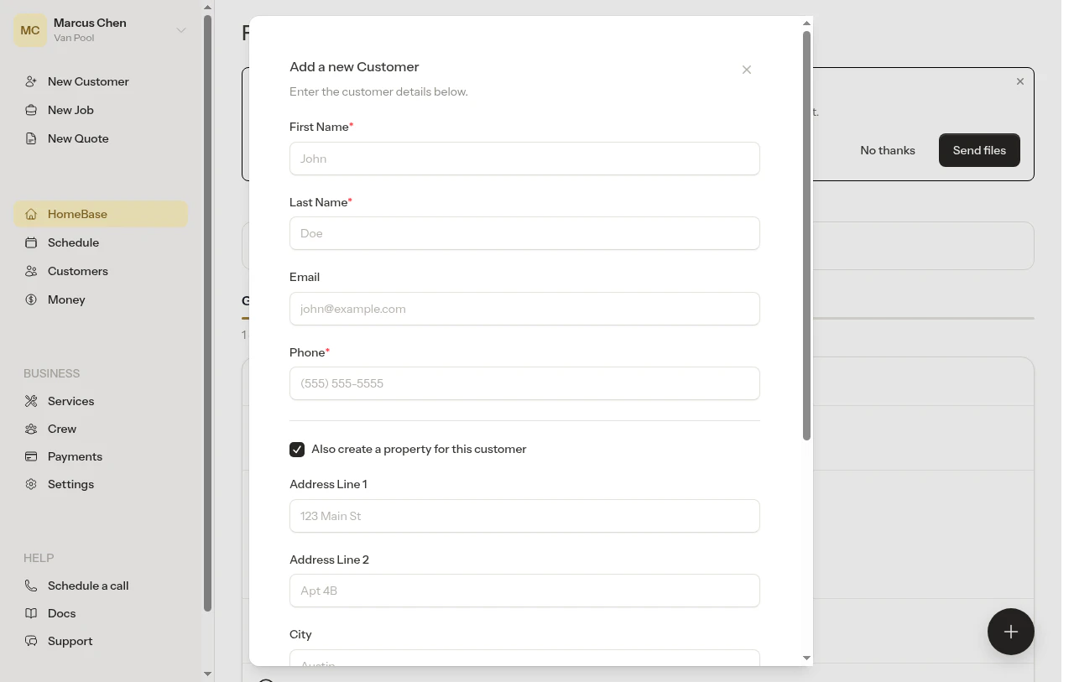This screenshot has height=682, width=1074.
Task: Click the Customers people icon
Action: pyautogui.click(x=31, y=271)
